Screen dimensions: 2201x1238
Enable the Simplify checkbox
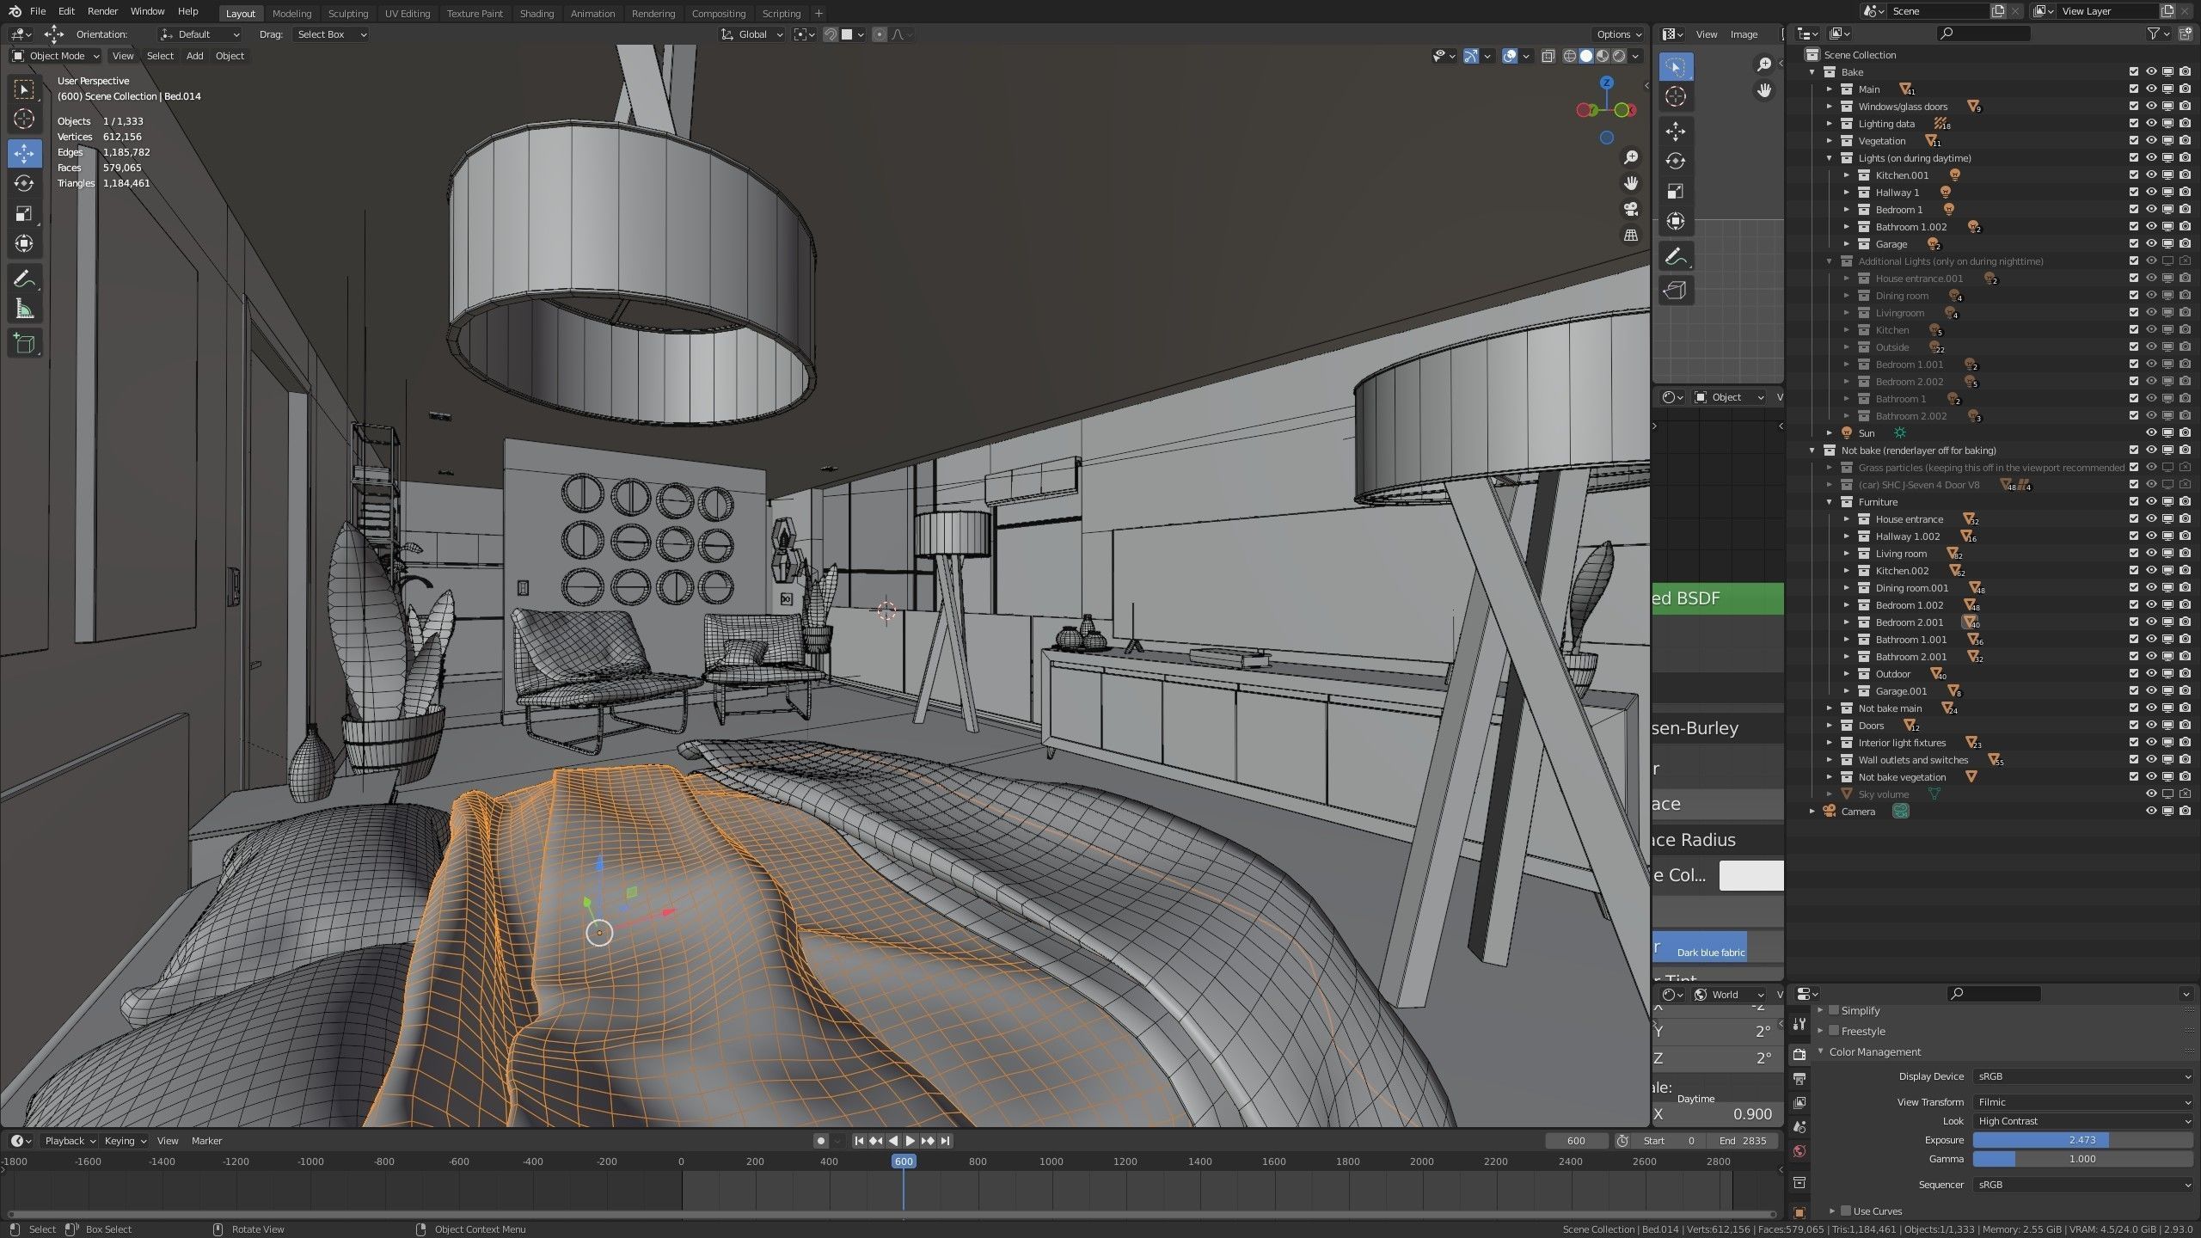[1833, 1010]
